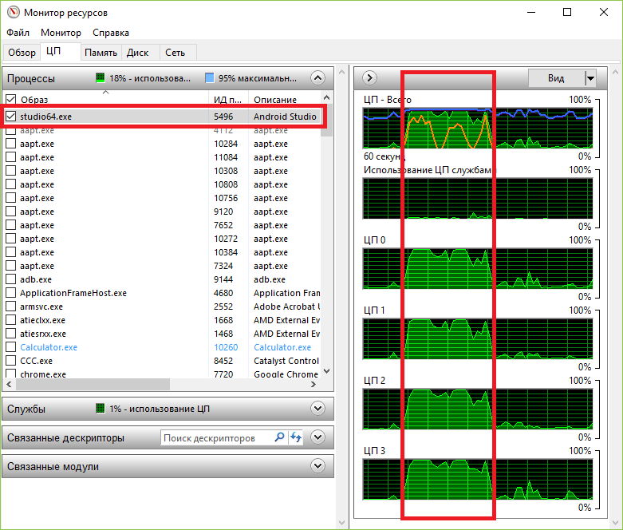The height and width of the screenshot is (530, 623).
Task: Select the chrome.exe process row
Action: tap(162, 374)
